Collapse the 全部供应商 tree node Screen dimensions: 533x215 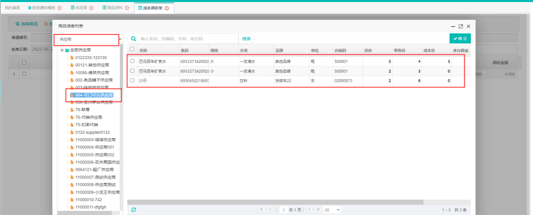click(x=62, y=50)
